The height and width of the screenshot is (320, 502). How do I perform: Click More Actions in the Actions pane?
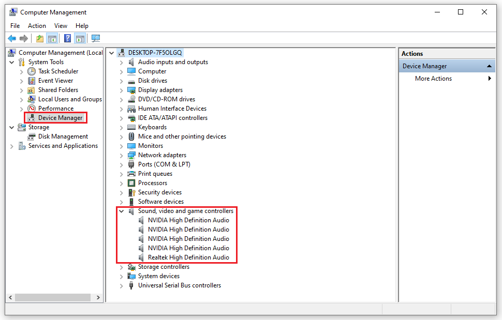point(433,78)
